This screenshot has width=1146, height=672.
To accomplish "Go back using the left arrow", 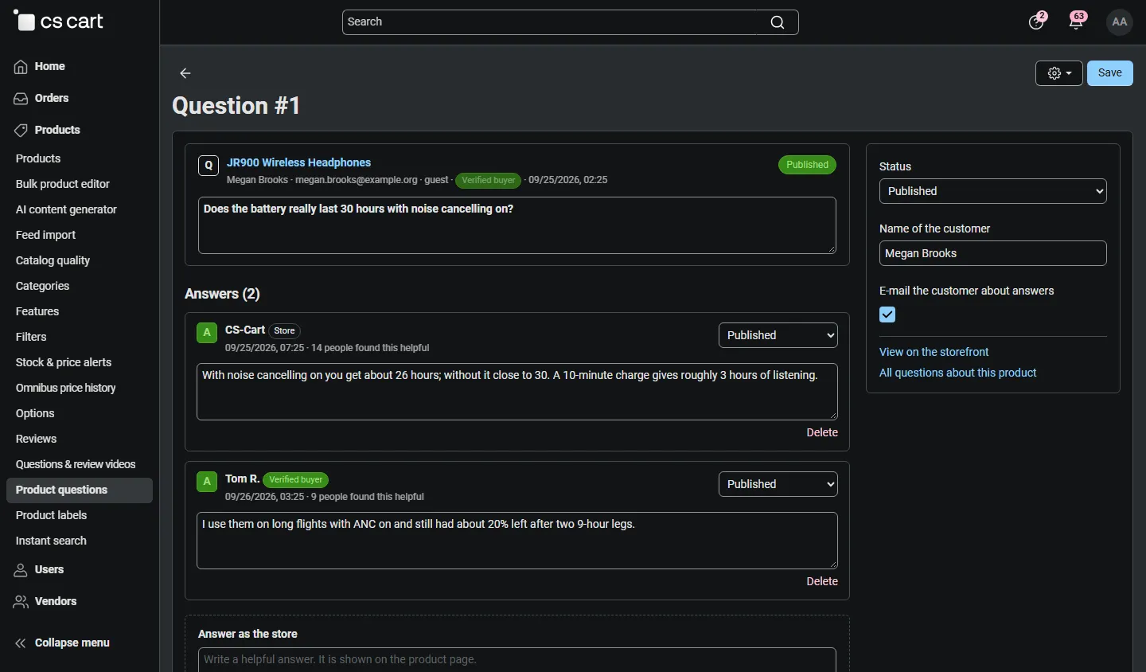I will coord(186,73).
